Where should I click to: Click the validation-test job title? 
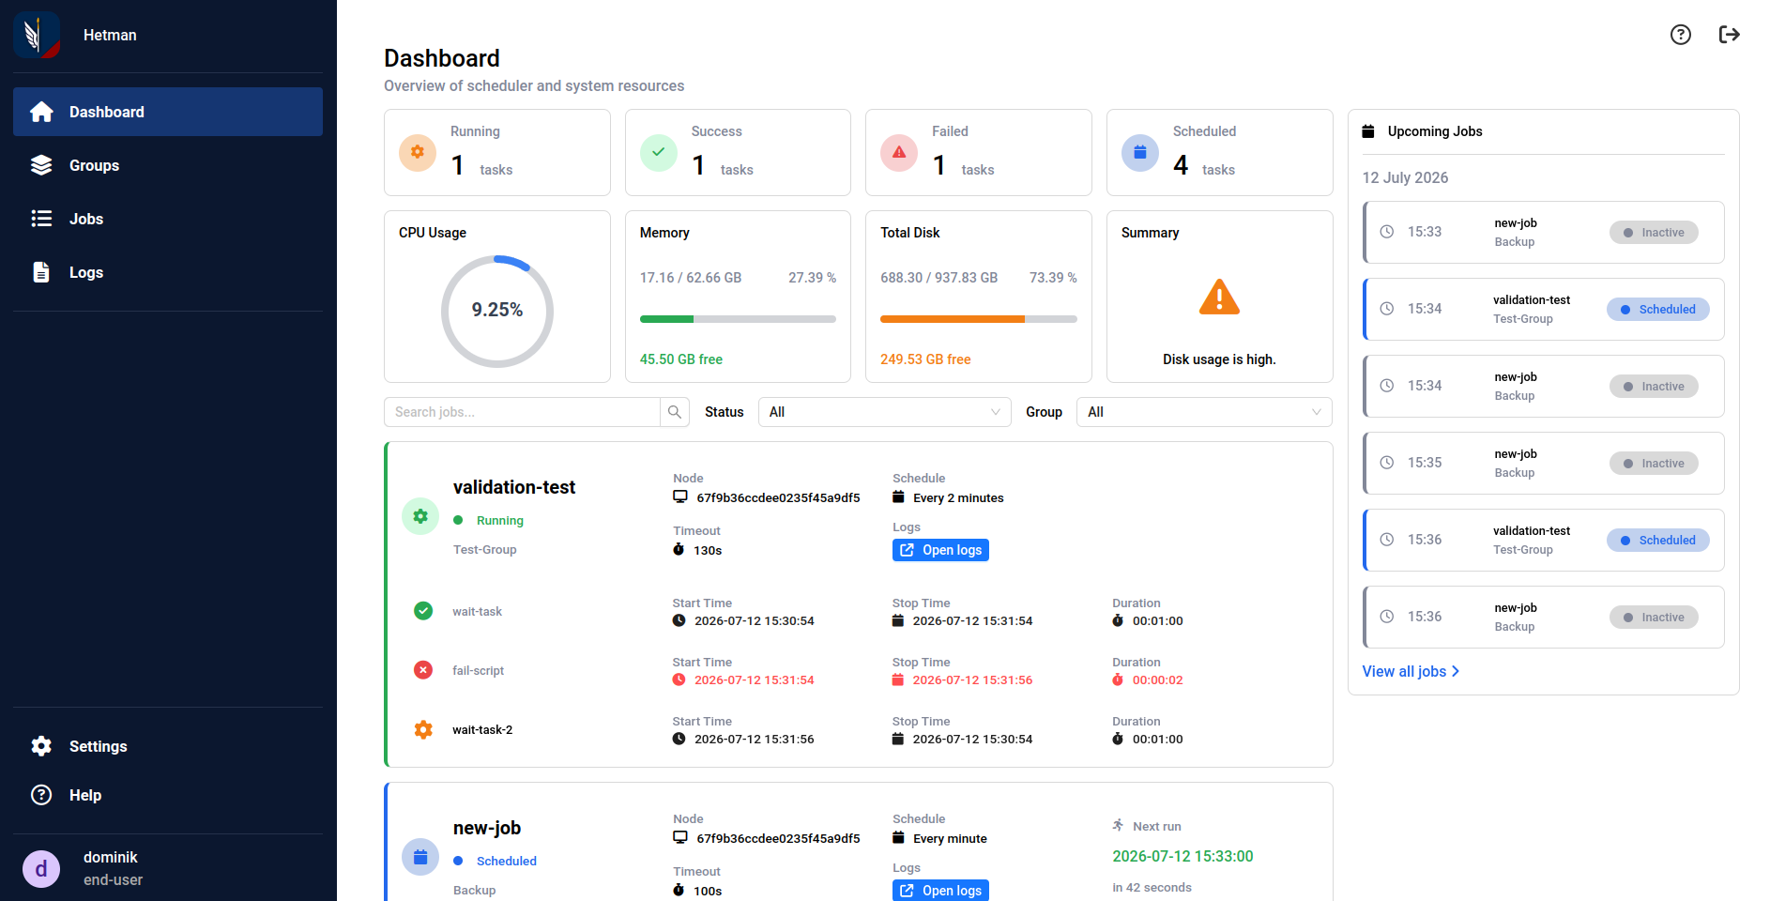pos(514,487)
